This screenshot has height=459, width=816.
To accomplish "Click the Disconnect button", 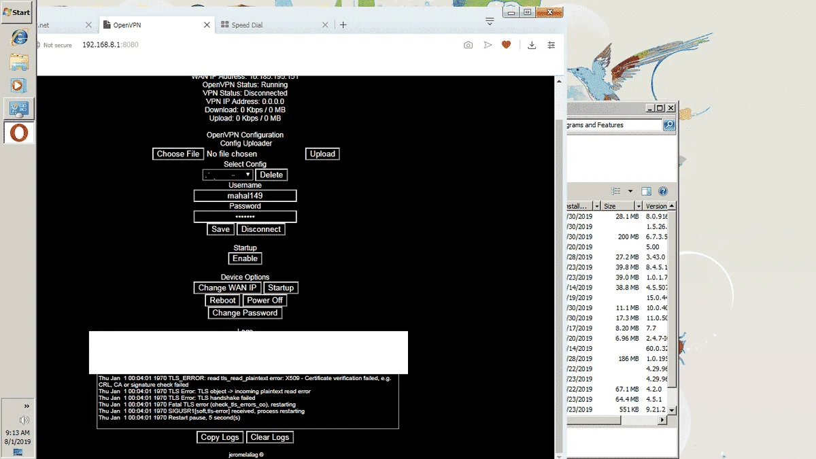I will 261,229.
